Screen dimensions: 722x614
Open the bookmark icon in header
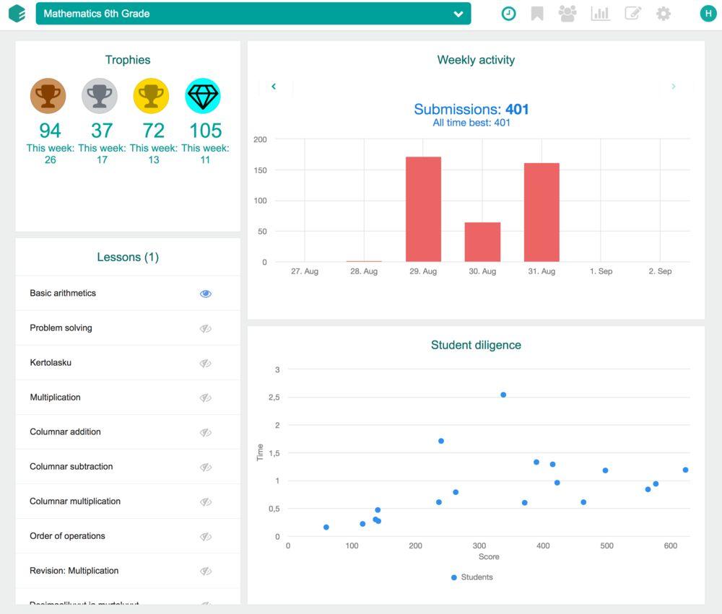tap(537, 14)
